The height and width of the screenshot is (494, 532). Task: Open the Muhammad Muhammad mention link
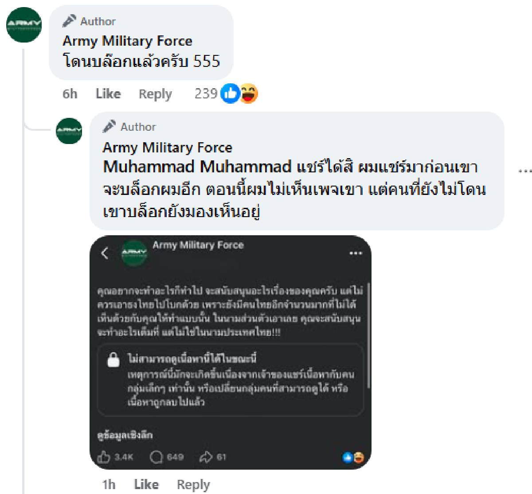pyautogui.click(x=197, y=167)
